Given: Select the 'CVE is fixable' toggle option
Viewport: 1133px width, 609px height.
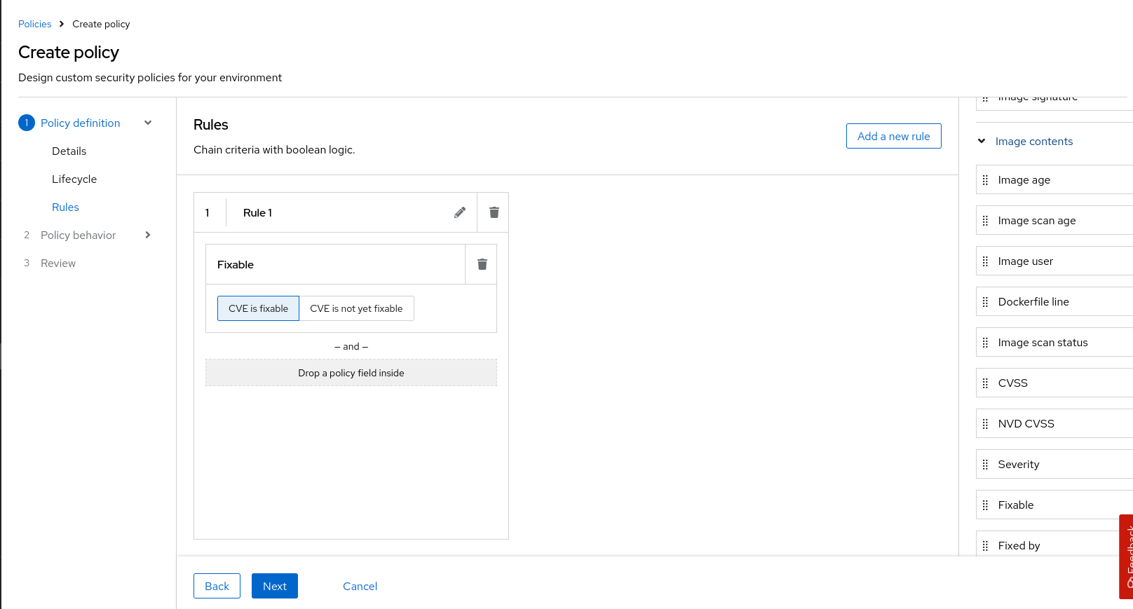Looking at the screenshot, I should point(258,308).
